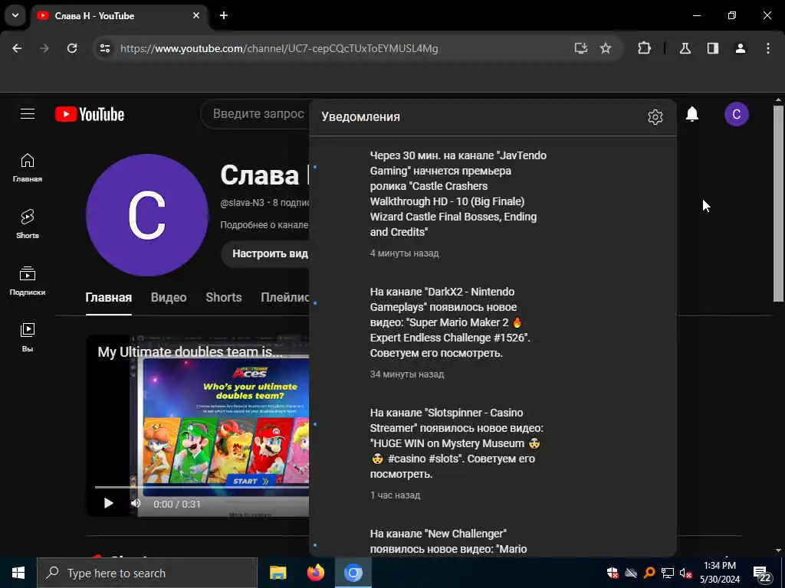Viewport: 785px width, 588px height.
Task: Click the YouTube logo
Action: click(x=90, y=115)
